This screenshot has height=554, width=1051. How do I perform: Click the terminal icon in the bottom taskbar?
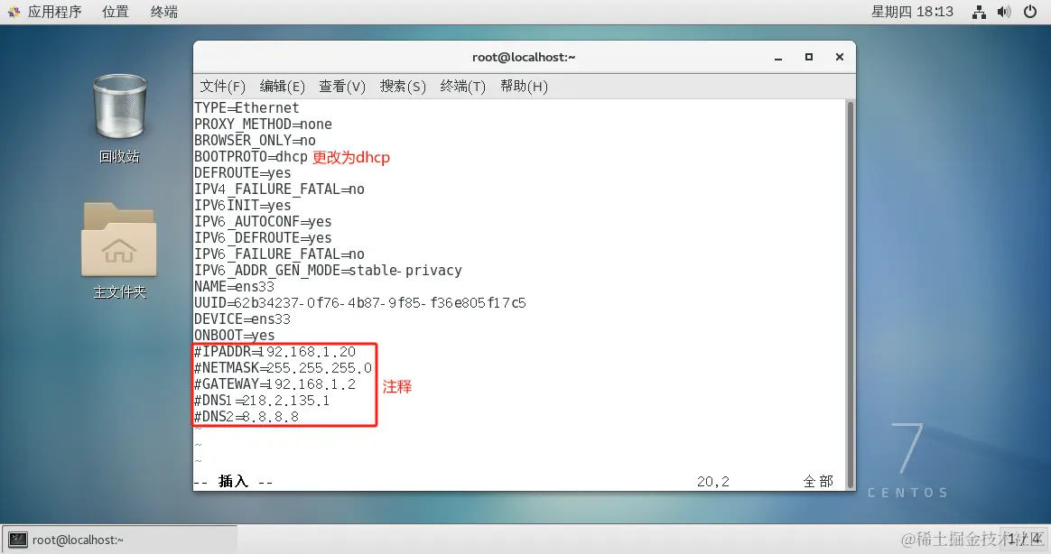tap(18, 540)
